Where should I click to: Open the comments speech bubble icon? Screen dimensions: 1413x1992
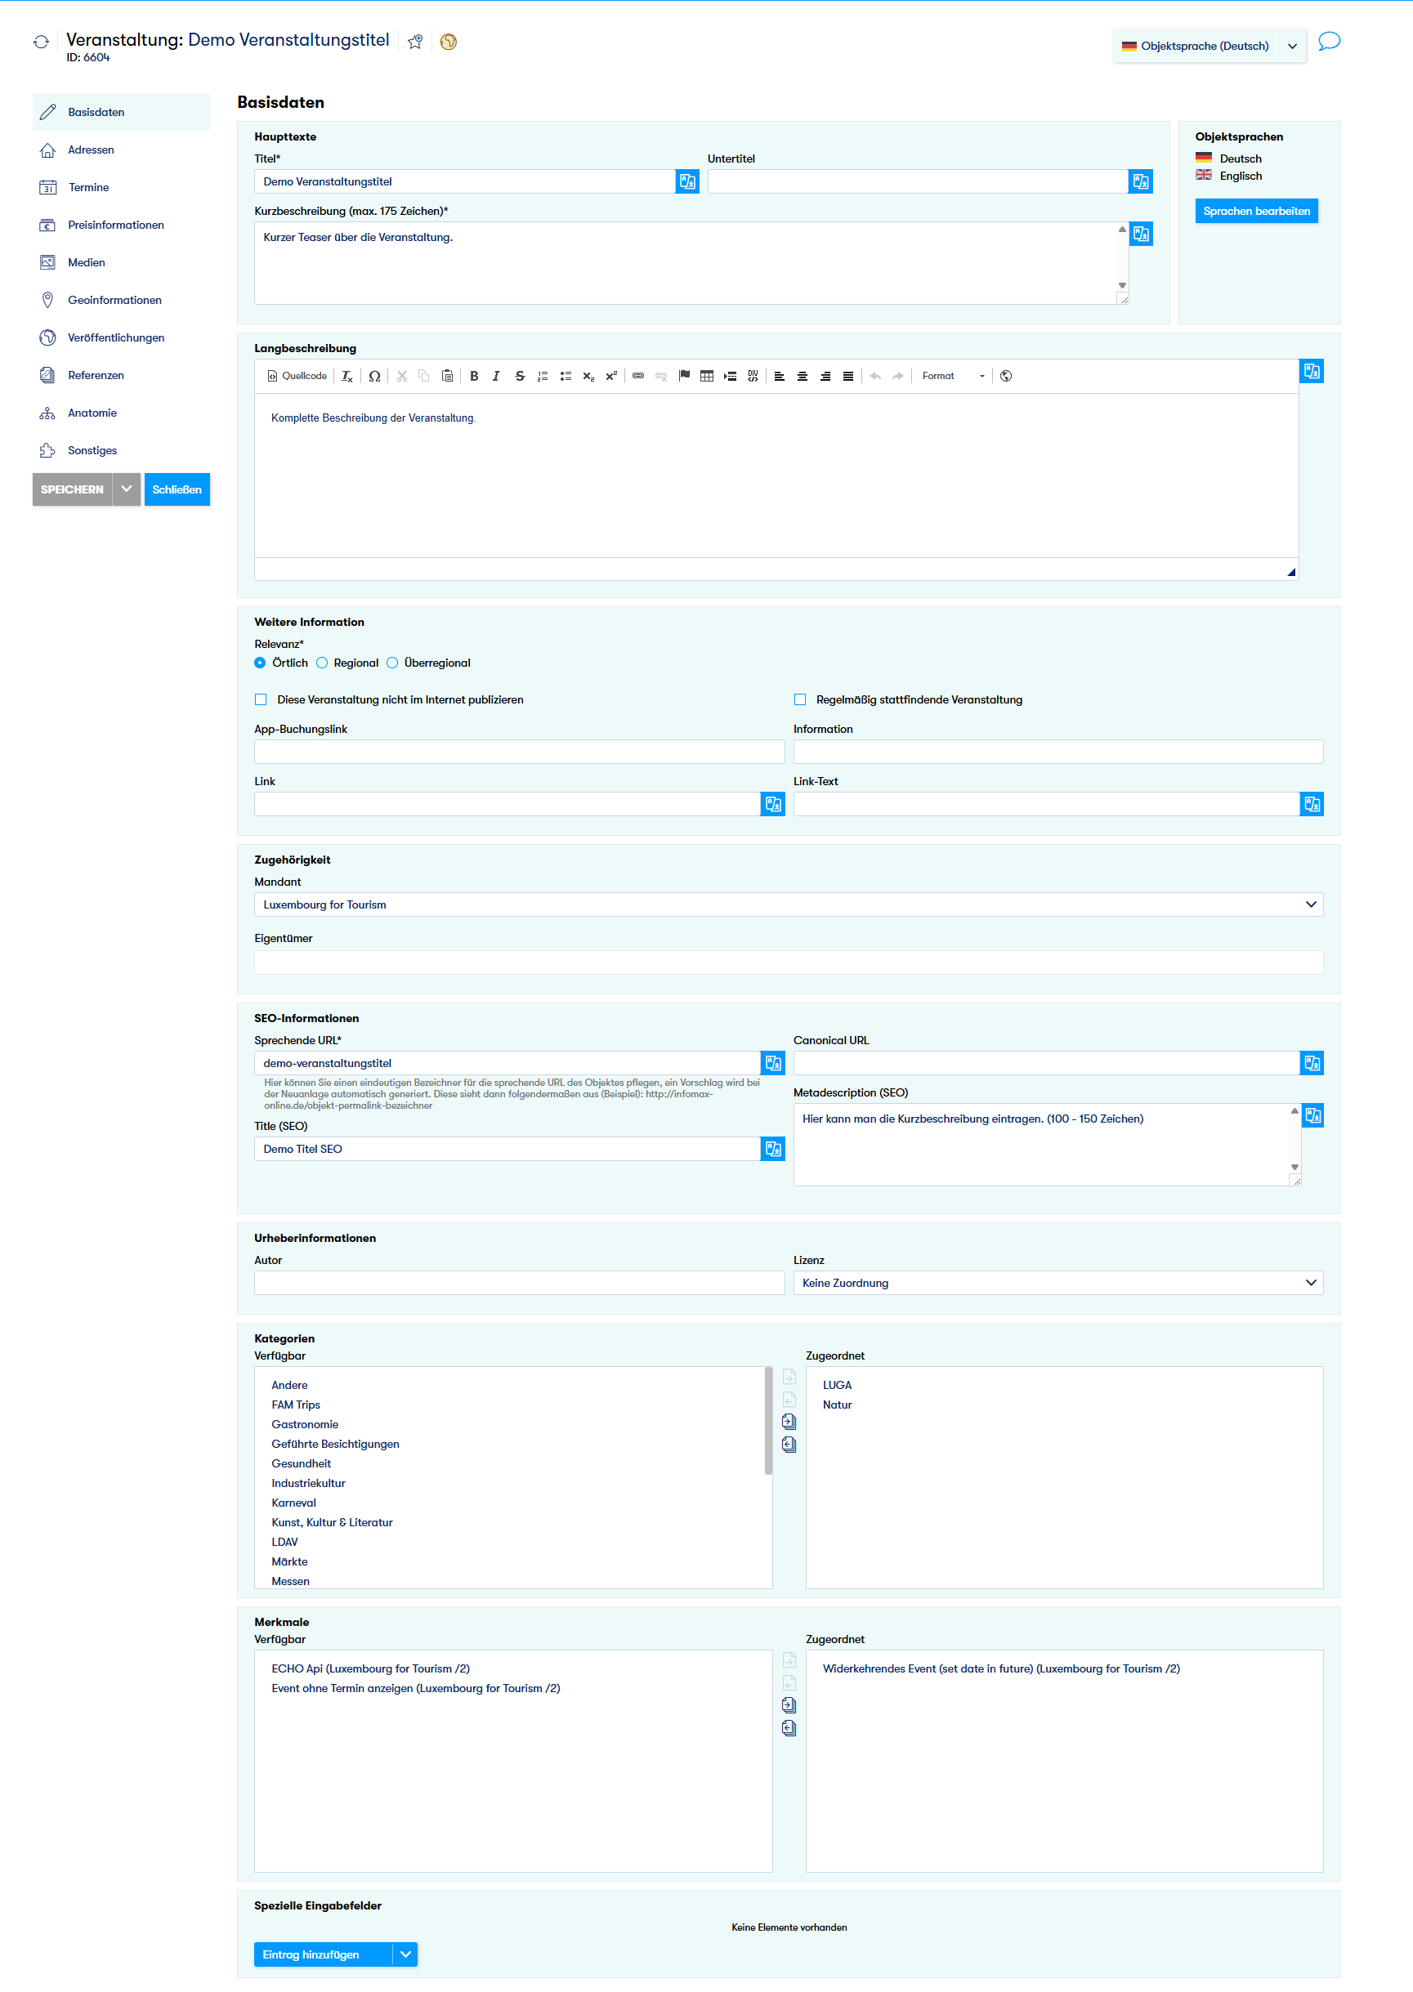pos(1329,42)
